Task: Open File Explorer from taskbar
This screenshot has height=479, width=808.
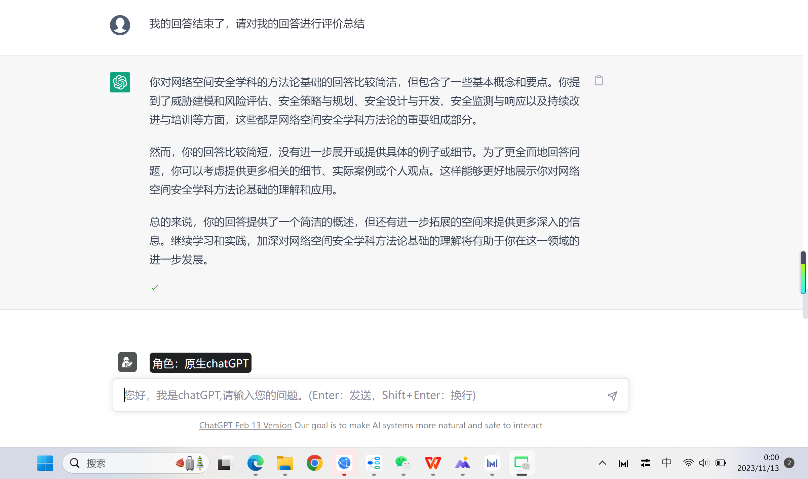Action: click(285, 463)
